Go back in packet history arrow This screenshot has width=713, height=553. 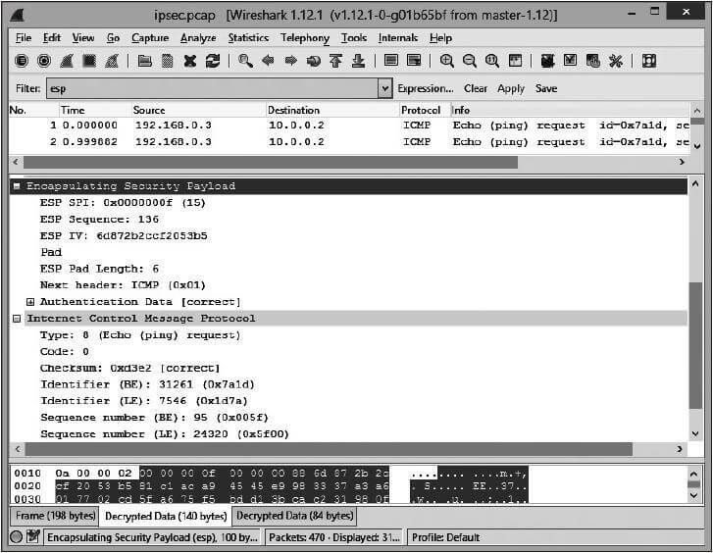(269, 61)
